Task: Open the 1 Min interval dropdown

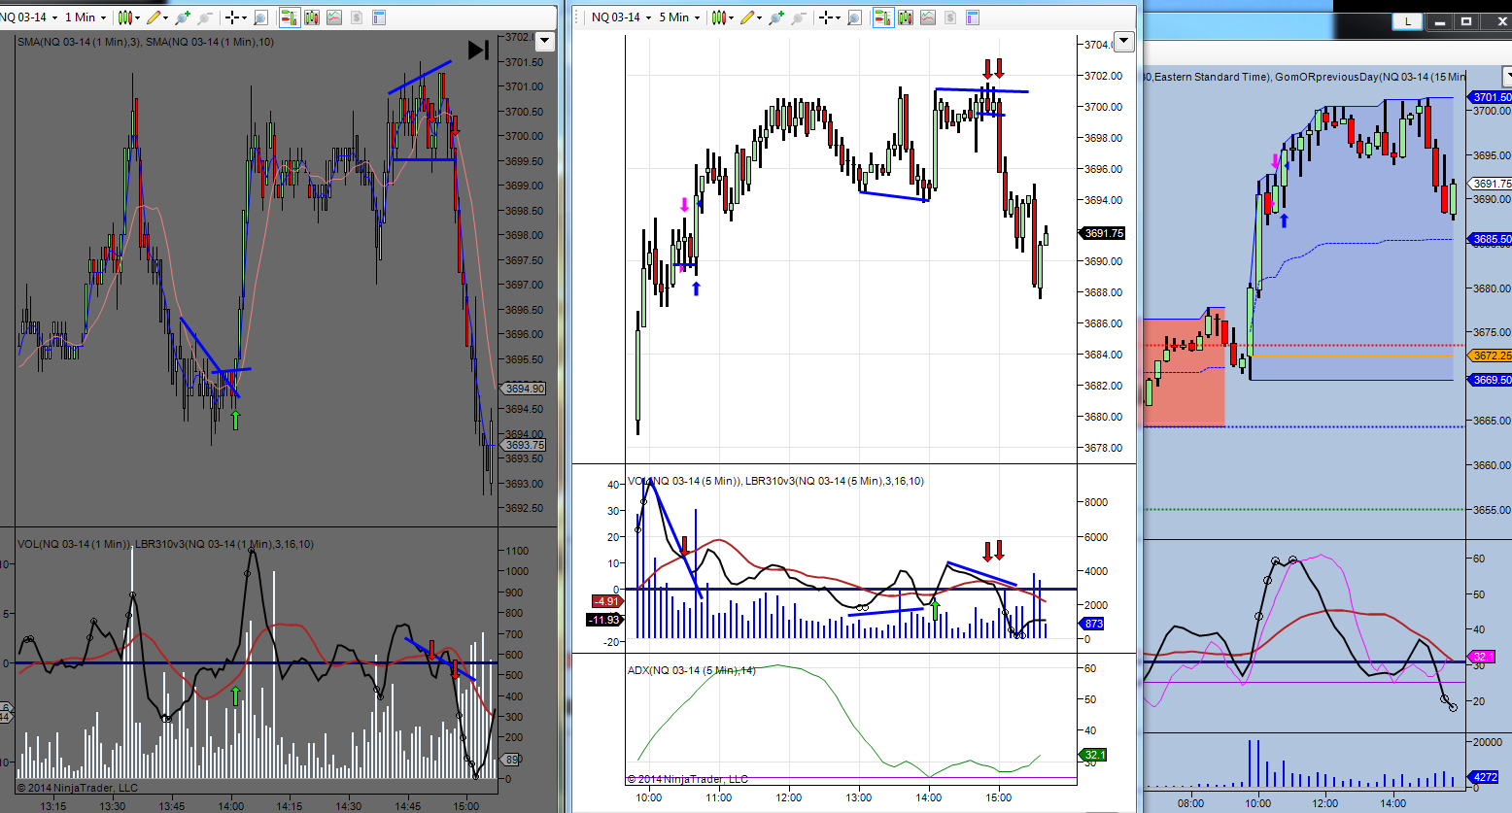Action: tap(86, 17)
